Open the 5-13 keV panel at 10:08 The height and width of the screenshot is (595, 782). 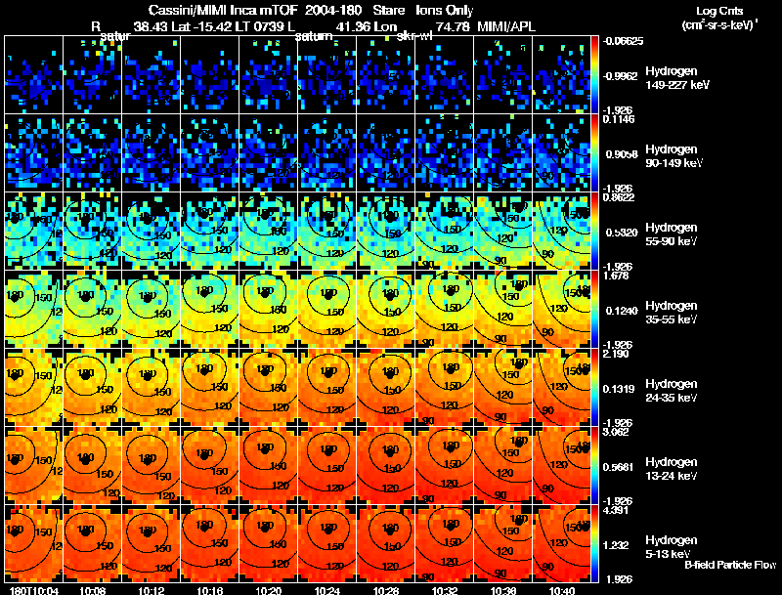click(x=92, y=543)
